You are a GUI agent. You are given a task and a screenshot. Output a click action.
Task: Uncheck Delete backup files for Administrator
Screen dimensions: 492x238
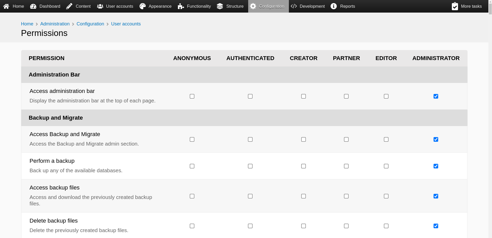[436, 226]
